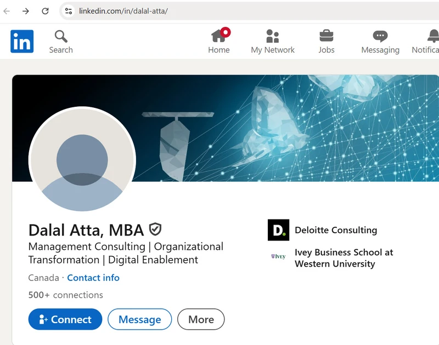Open Deloitte Consulting company link
Image resolution: width=439 pixels, height=345 pixels.
click(x=336, y=230)
